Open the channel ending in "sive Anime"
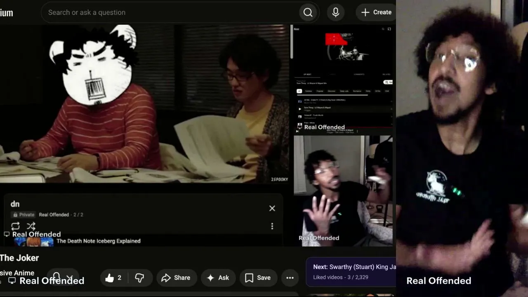Image resolution: width=528 pixels, height=297 pixels. pos(17,273)
